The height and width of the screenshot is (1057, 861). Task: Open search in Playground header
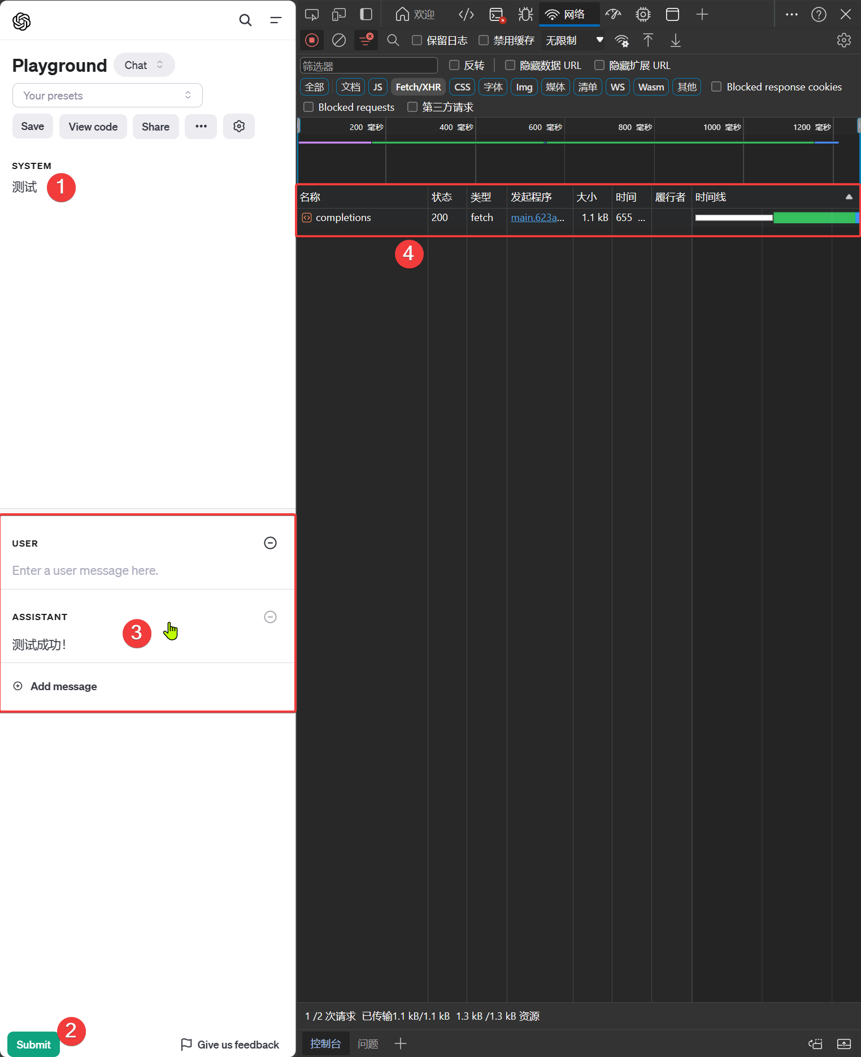[245, 20]
